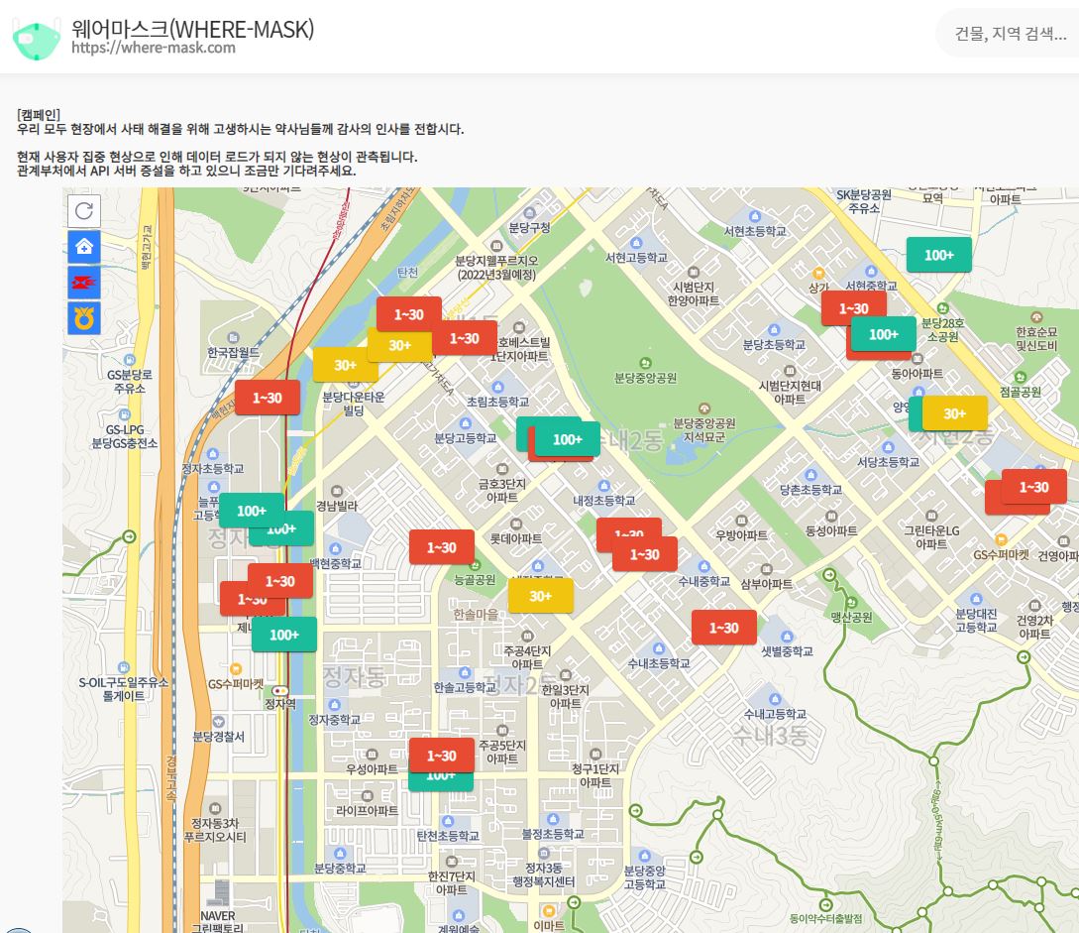Screen dimensions: 1079x933
Task: Click the 시범단지 한양아파트 map label
Action: tap(694, 294)
